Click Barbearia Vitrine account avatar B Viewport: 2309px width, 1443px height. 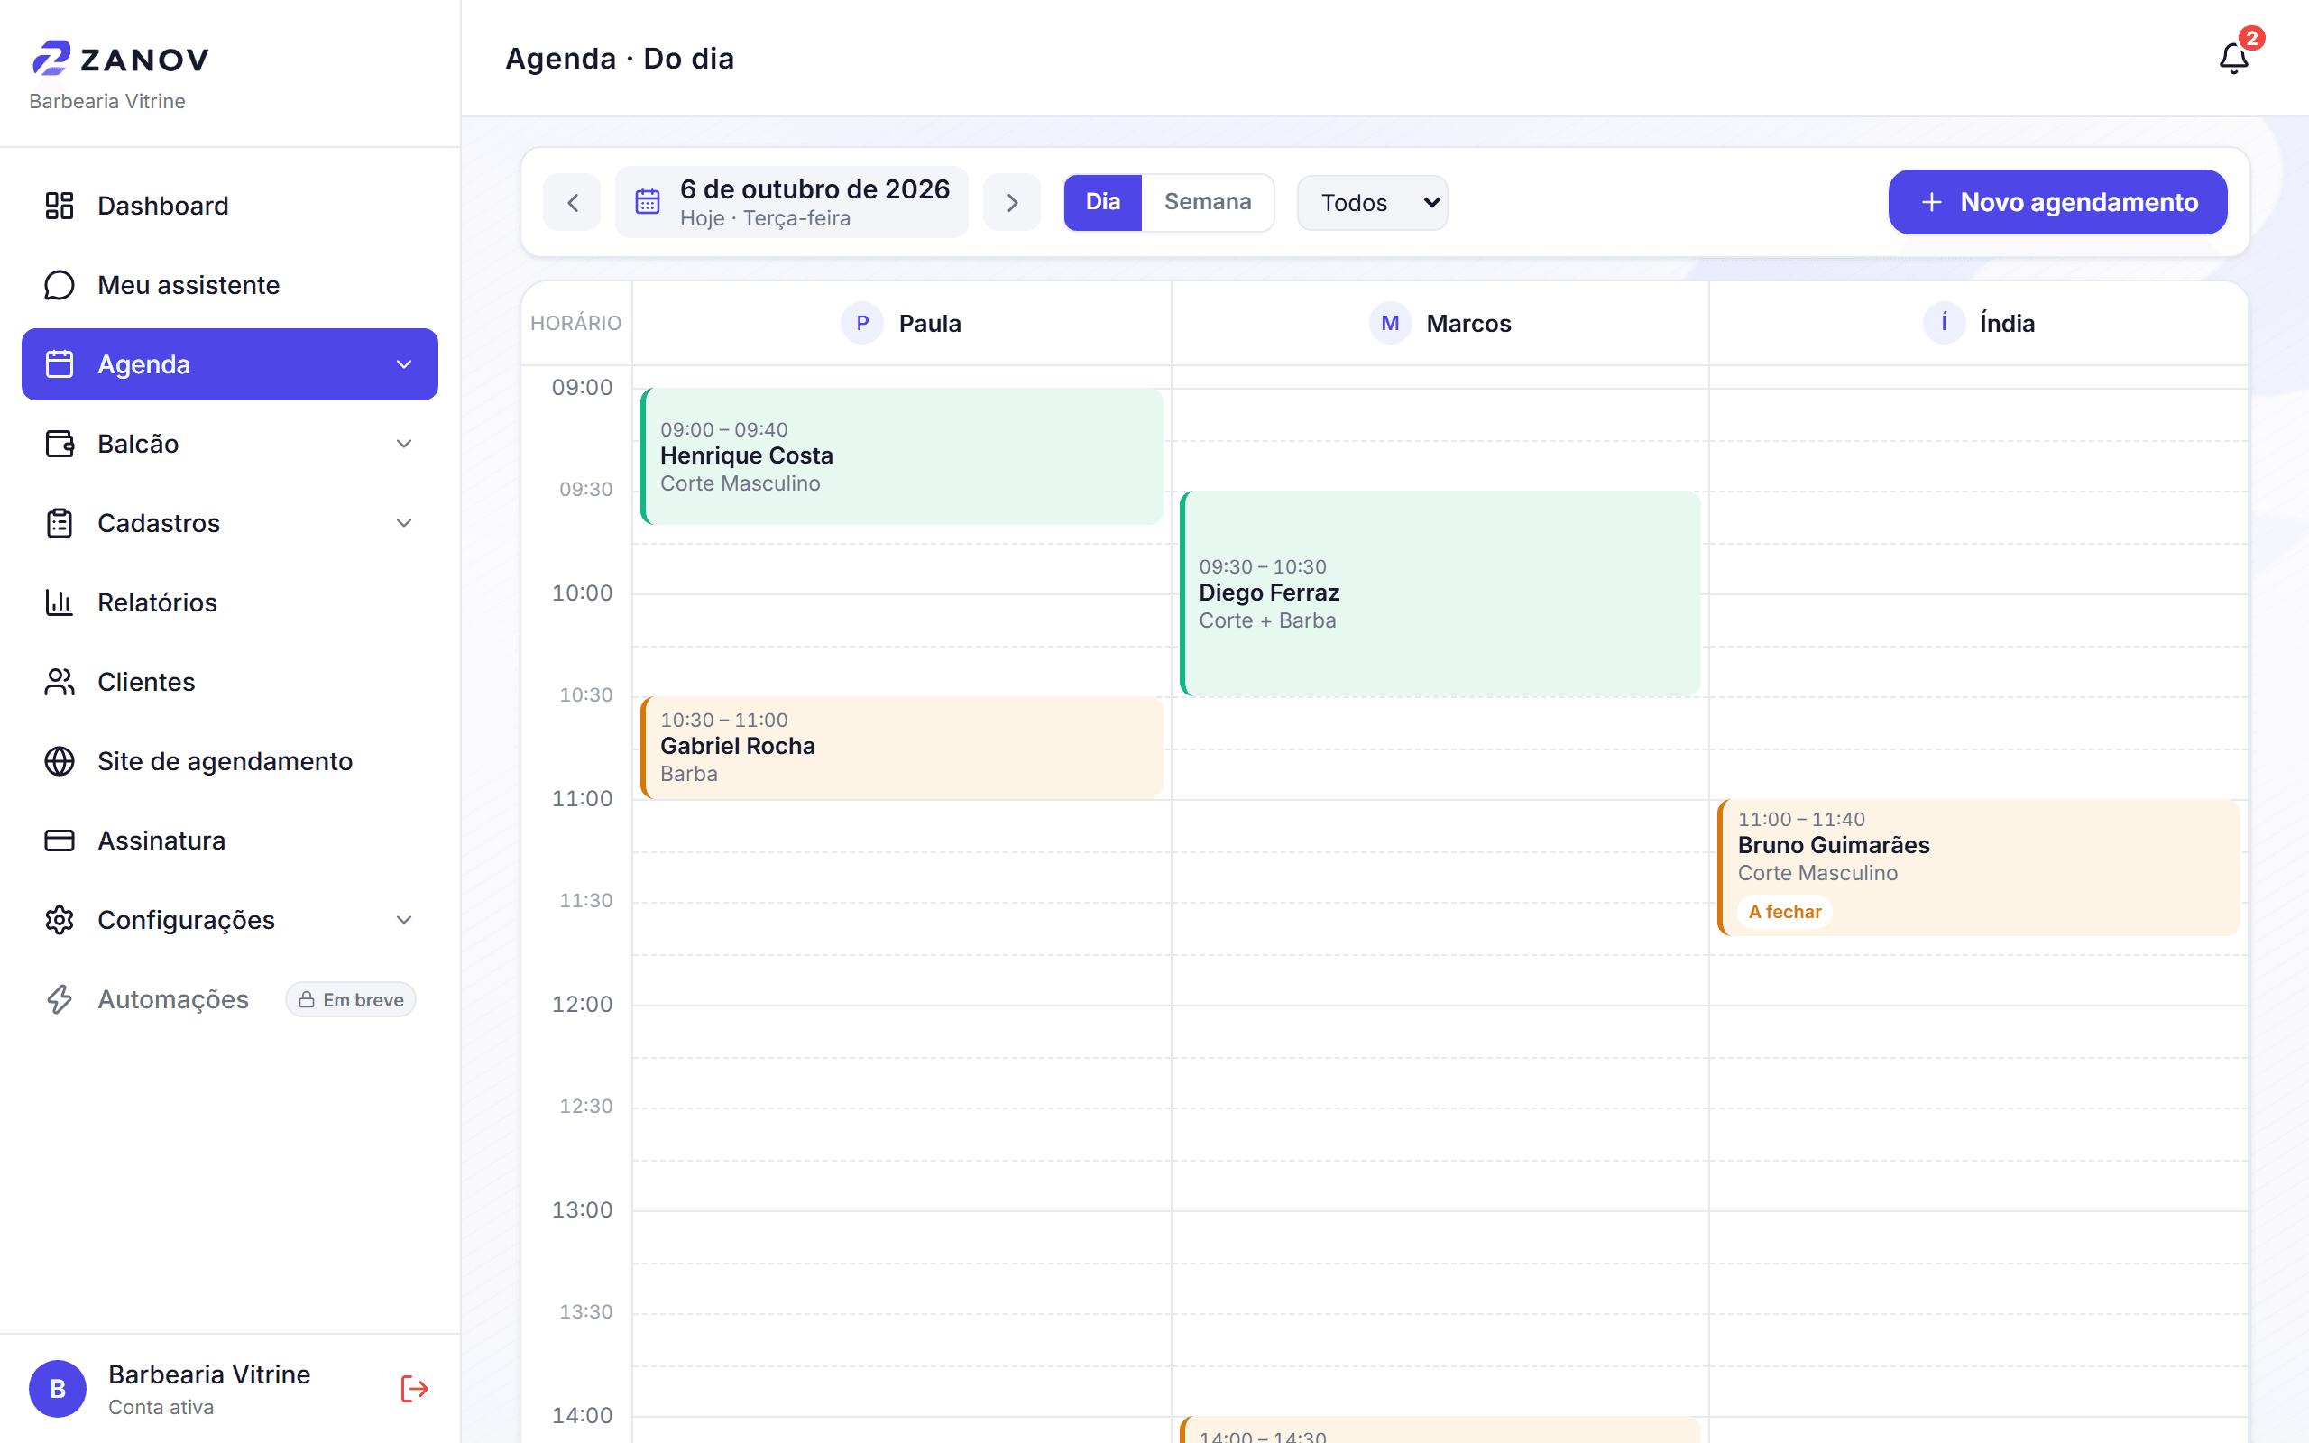point(57,1389)
